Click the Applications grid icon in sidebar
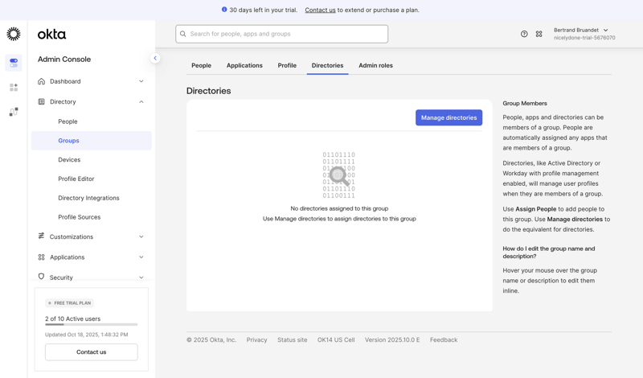Screen dimensions: 643x378 42,257
